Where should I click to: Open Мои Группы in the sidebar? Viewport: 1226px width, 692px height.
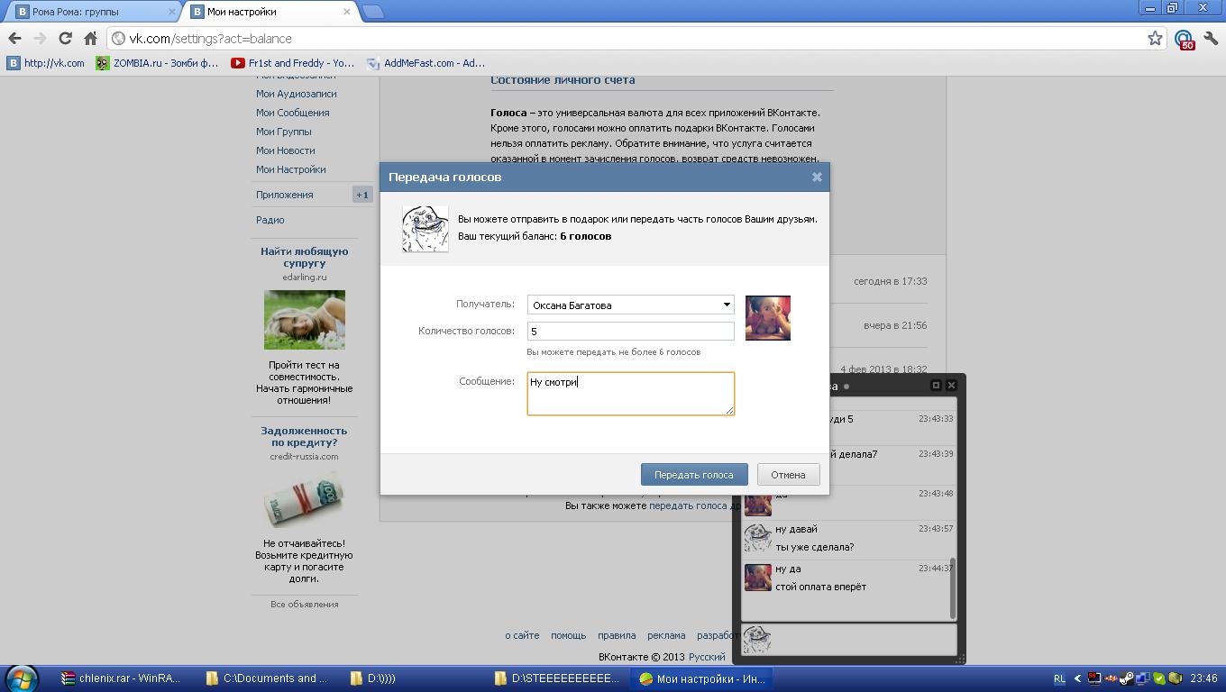coord(283,132)
